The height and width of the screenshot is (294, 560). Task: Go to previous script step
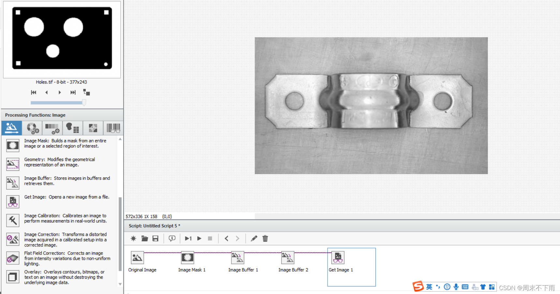click(227, 239)
